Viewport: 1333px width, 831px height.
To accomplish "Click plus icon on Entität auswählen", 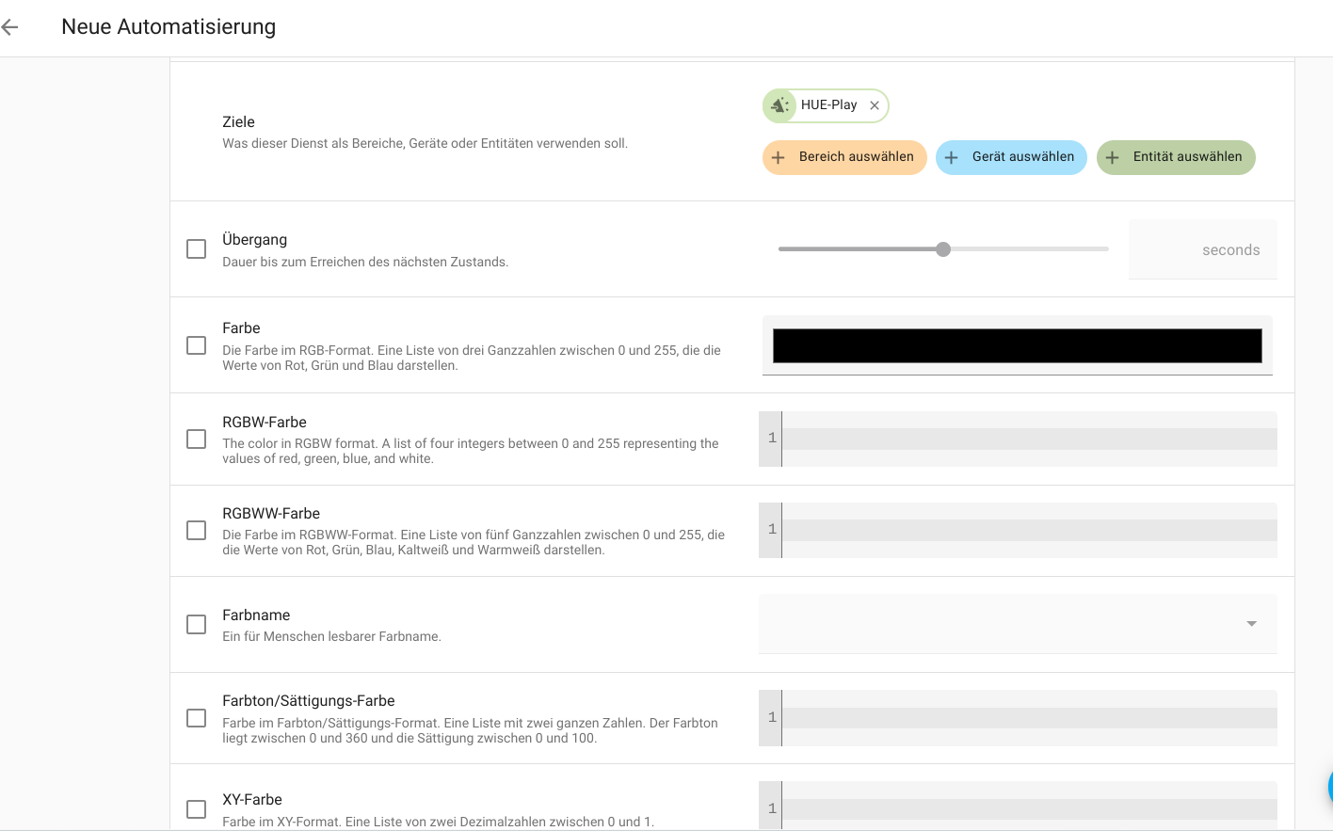I will coord(1113,158).
